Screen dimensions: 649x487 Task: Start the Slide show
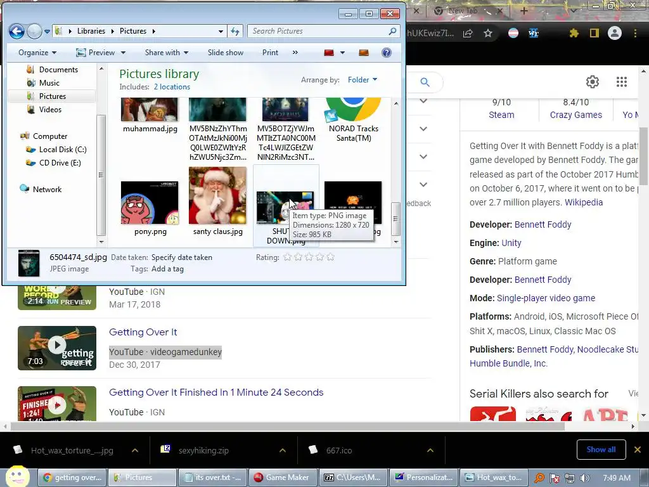(226, 53)
